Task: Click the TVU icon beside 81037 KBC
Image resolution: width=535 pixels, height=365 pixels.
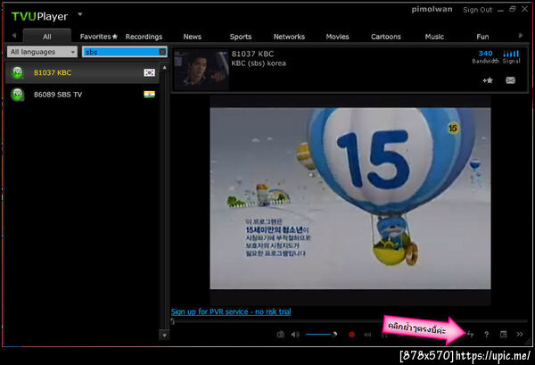Action: pos(17,72)
